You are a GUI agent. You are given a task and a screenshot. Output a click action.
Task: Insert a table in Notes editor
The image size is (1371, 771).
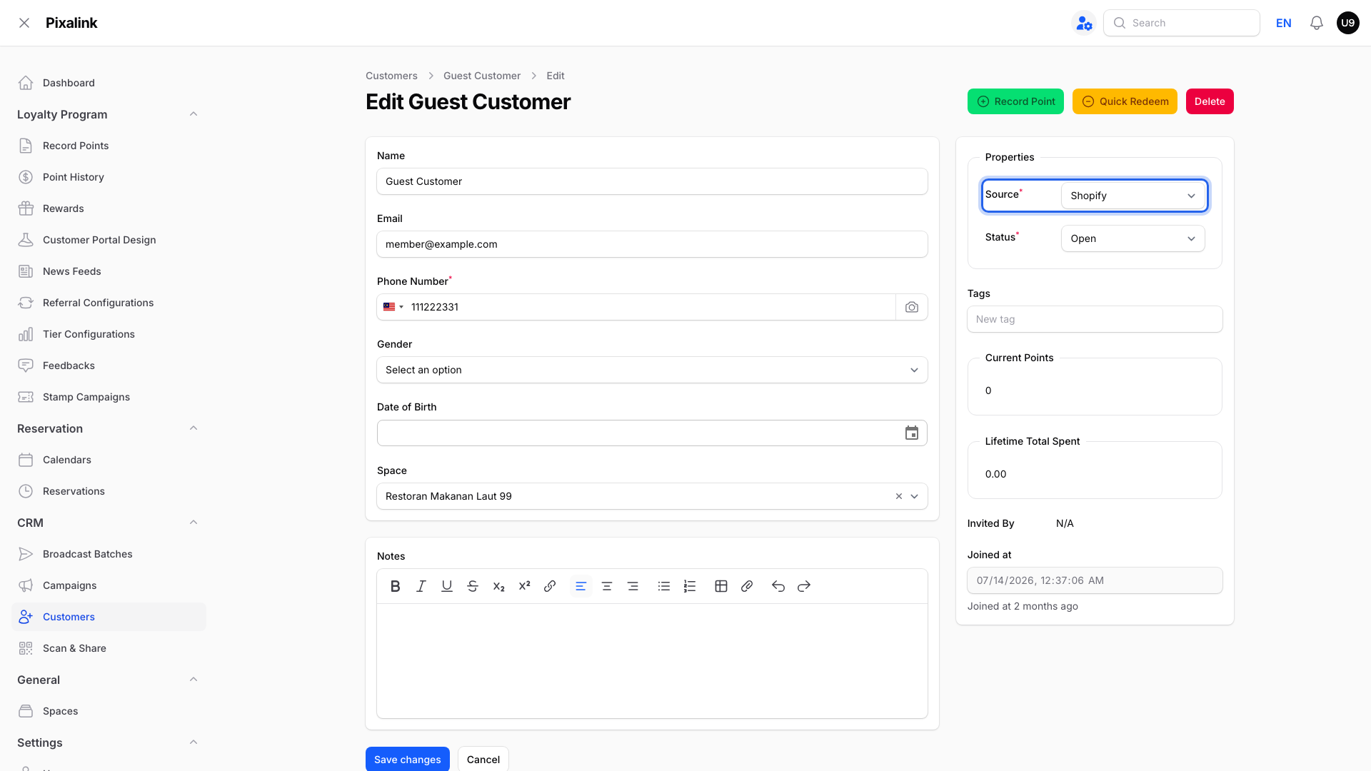click(721, 586)
